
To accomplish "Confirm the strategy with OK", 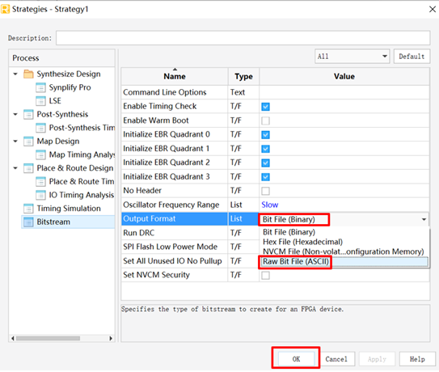I will pyautogui.click(x=296, y=359).
